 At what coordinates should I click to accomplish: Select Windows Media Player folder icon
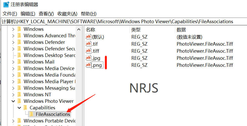pyautogui.click(x=19, y=81)
